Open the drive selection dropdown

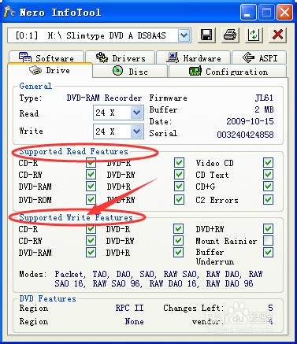pos(184,35)
